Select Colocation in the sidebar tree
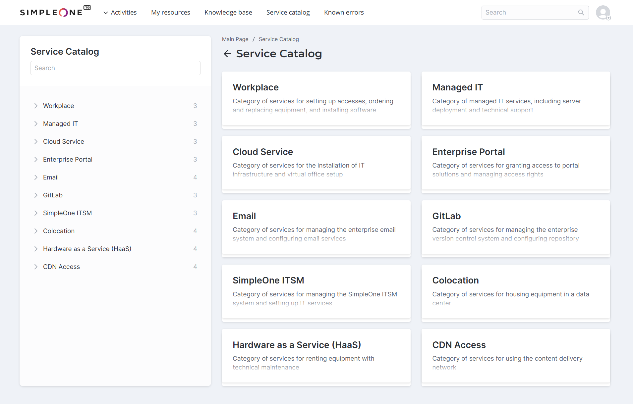Viewport: 633px width, 404px height. click(x=59, y=231)
